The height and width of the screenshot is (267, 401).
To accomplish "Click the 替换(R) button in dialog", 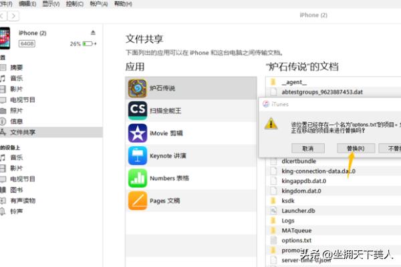I will 356,148.
